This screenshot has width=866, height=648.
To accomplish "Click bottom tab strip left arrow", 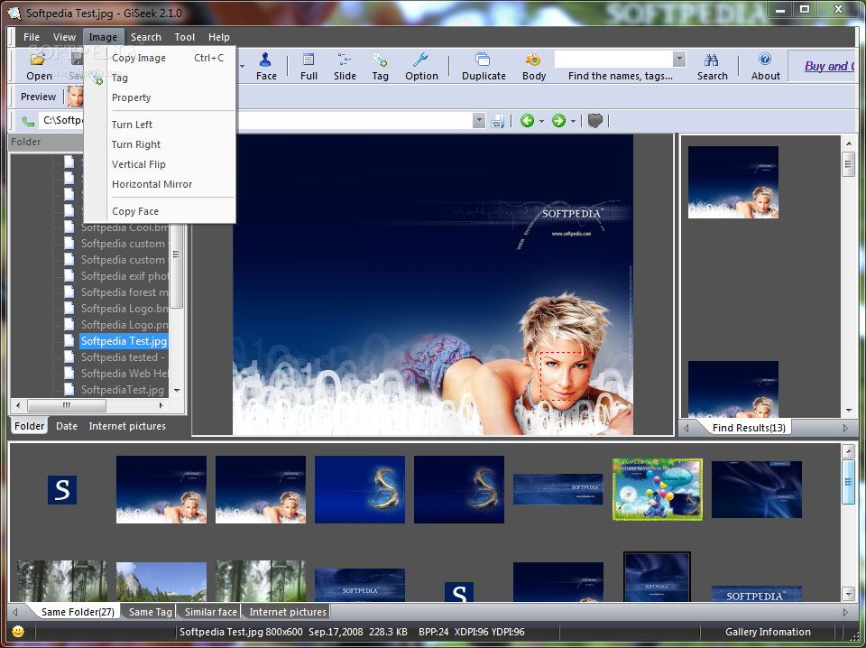I will pyautogui.click(x=15, y=612).
